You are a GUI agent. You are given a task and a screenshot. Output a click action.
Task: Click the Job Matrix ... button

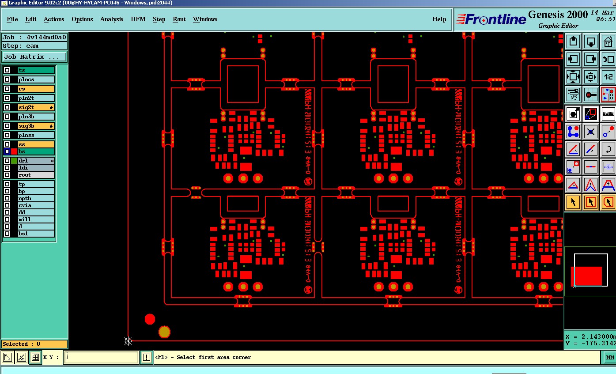(34, 57)
